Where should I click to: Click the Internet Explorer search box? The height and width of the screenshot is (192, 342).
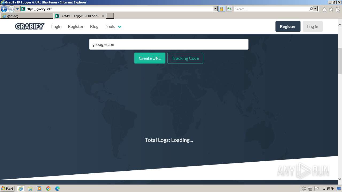click(271, 9)
